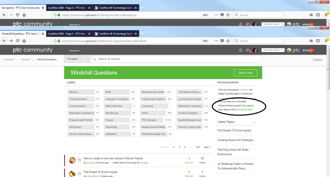330x177 pixels.
Task: Open new tab plus in Windchill window
Action: click(x=142, y=34)
